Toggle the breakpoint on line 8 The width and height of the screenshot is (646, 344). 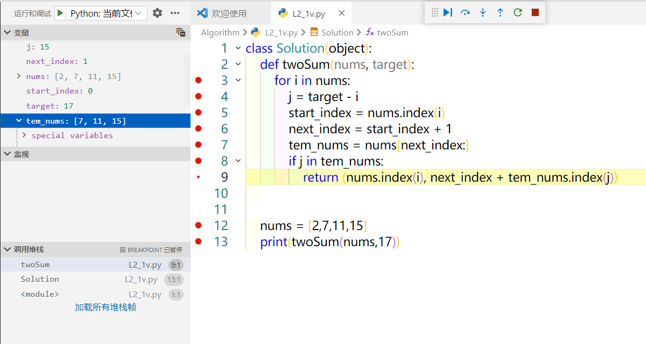(198, 161)
